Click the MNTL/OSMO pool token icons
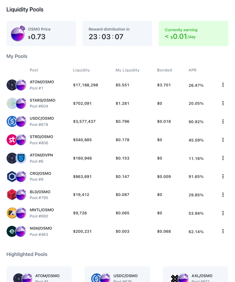235x282 pixels. [x=17, y=213]
